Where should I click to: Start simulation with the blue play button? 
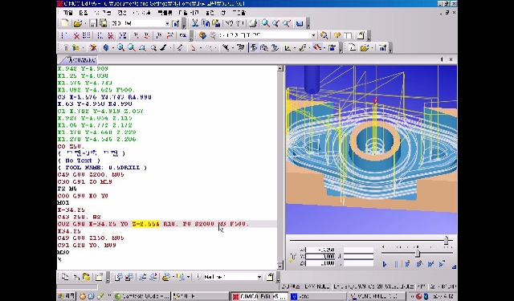[x=385, y=264]
